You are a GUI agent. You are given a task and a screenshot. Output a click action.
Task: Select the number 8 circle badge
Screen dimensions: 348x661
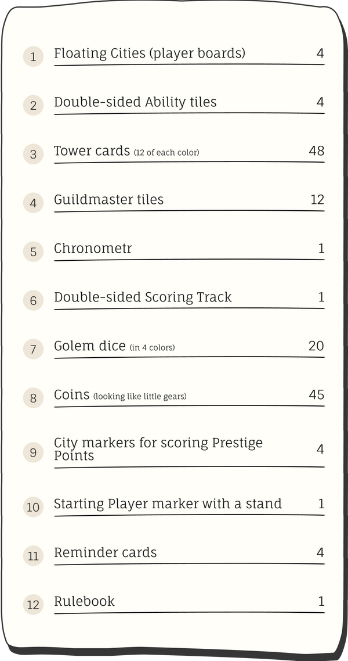(x=33, y=398)
